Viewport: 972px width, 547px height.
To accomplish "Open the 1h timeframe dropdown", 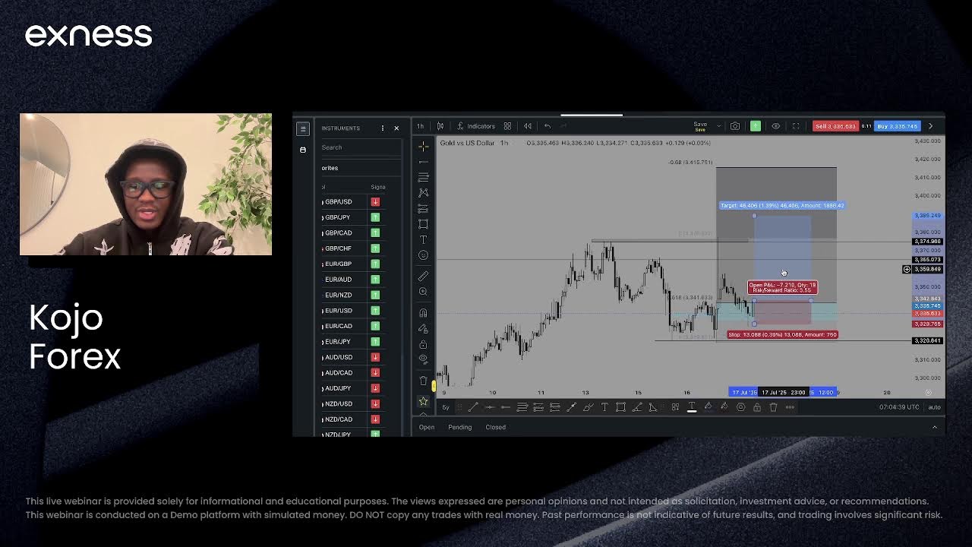I will pos(420,126).
